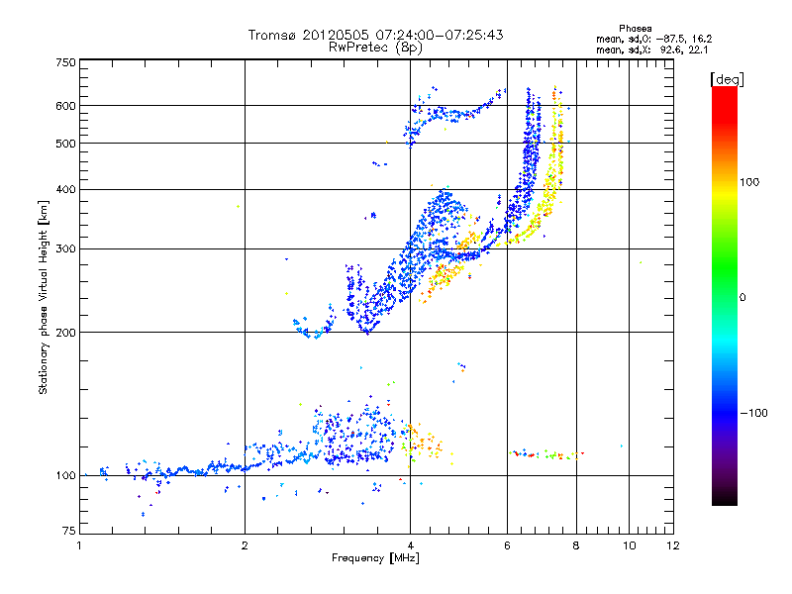This screenshot has width=792, height=594.
Task: Click the x-axis '12' tick label
Action: click(x=673, y=545)
